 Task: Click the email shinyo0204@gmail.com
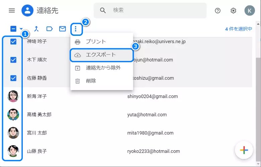153,96
